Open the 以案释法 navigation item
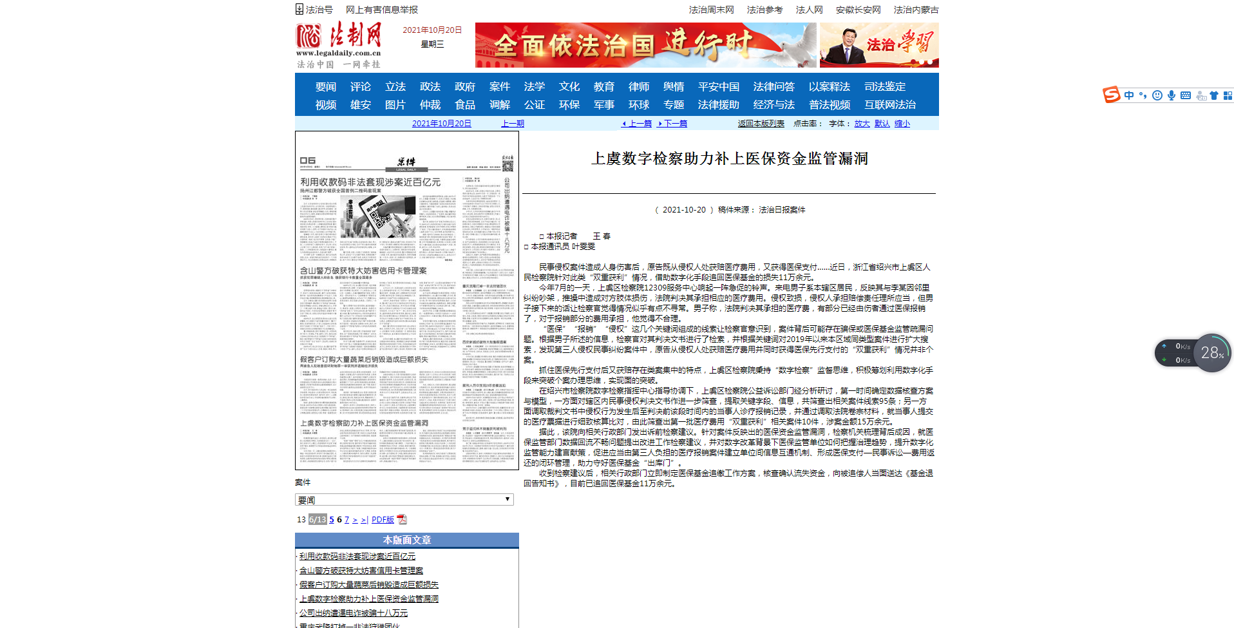Image resolution: width=1234 pixels, height=628 pixels. 830,86
